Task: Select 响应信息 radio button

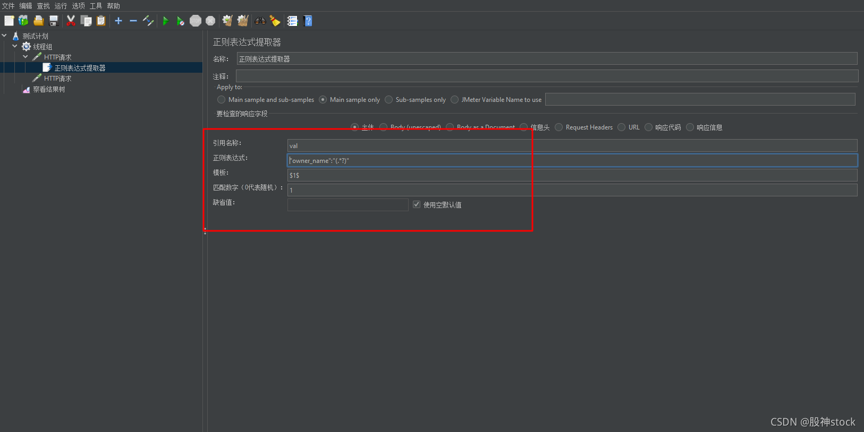Action: (x=690, y=127)
